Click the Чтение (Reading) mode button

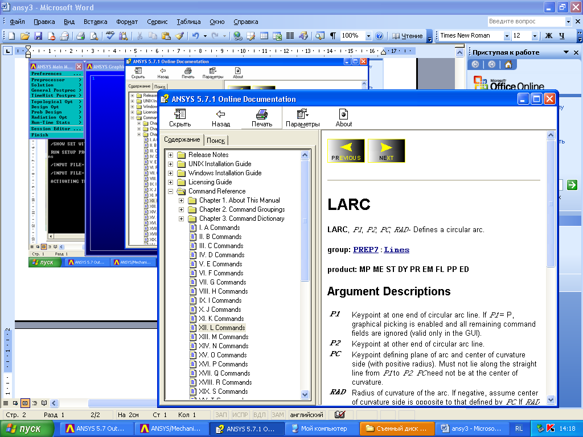[408, 36]
